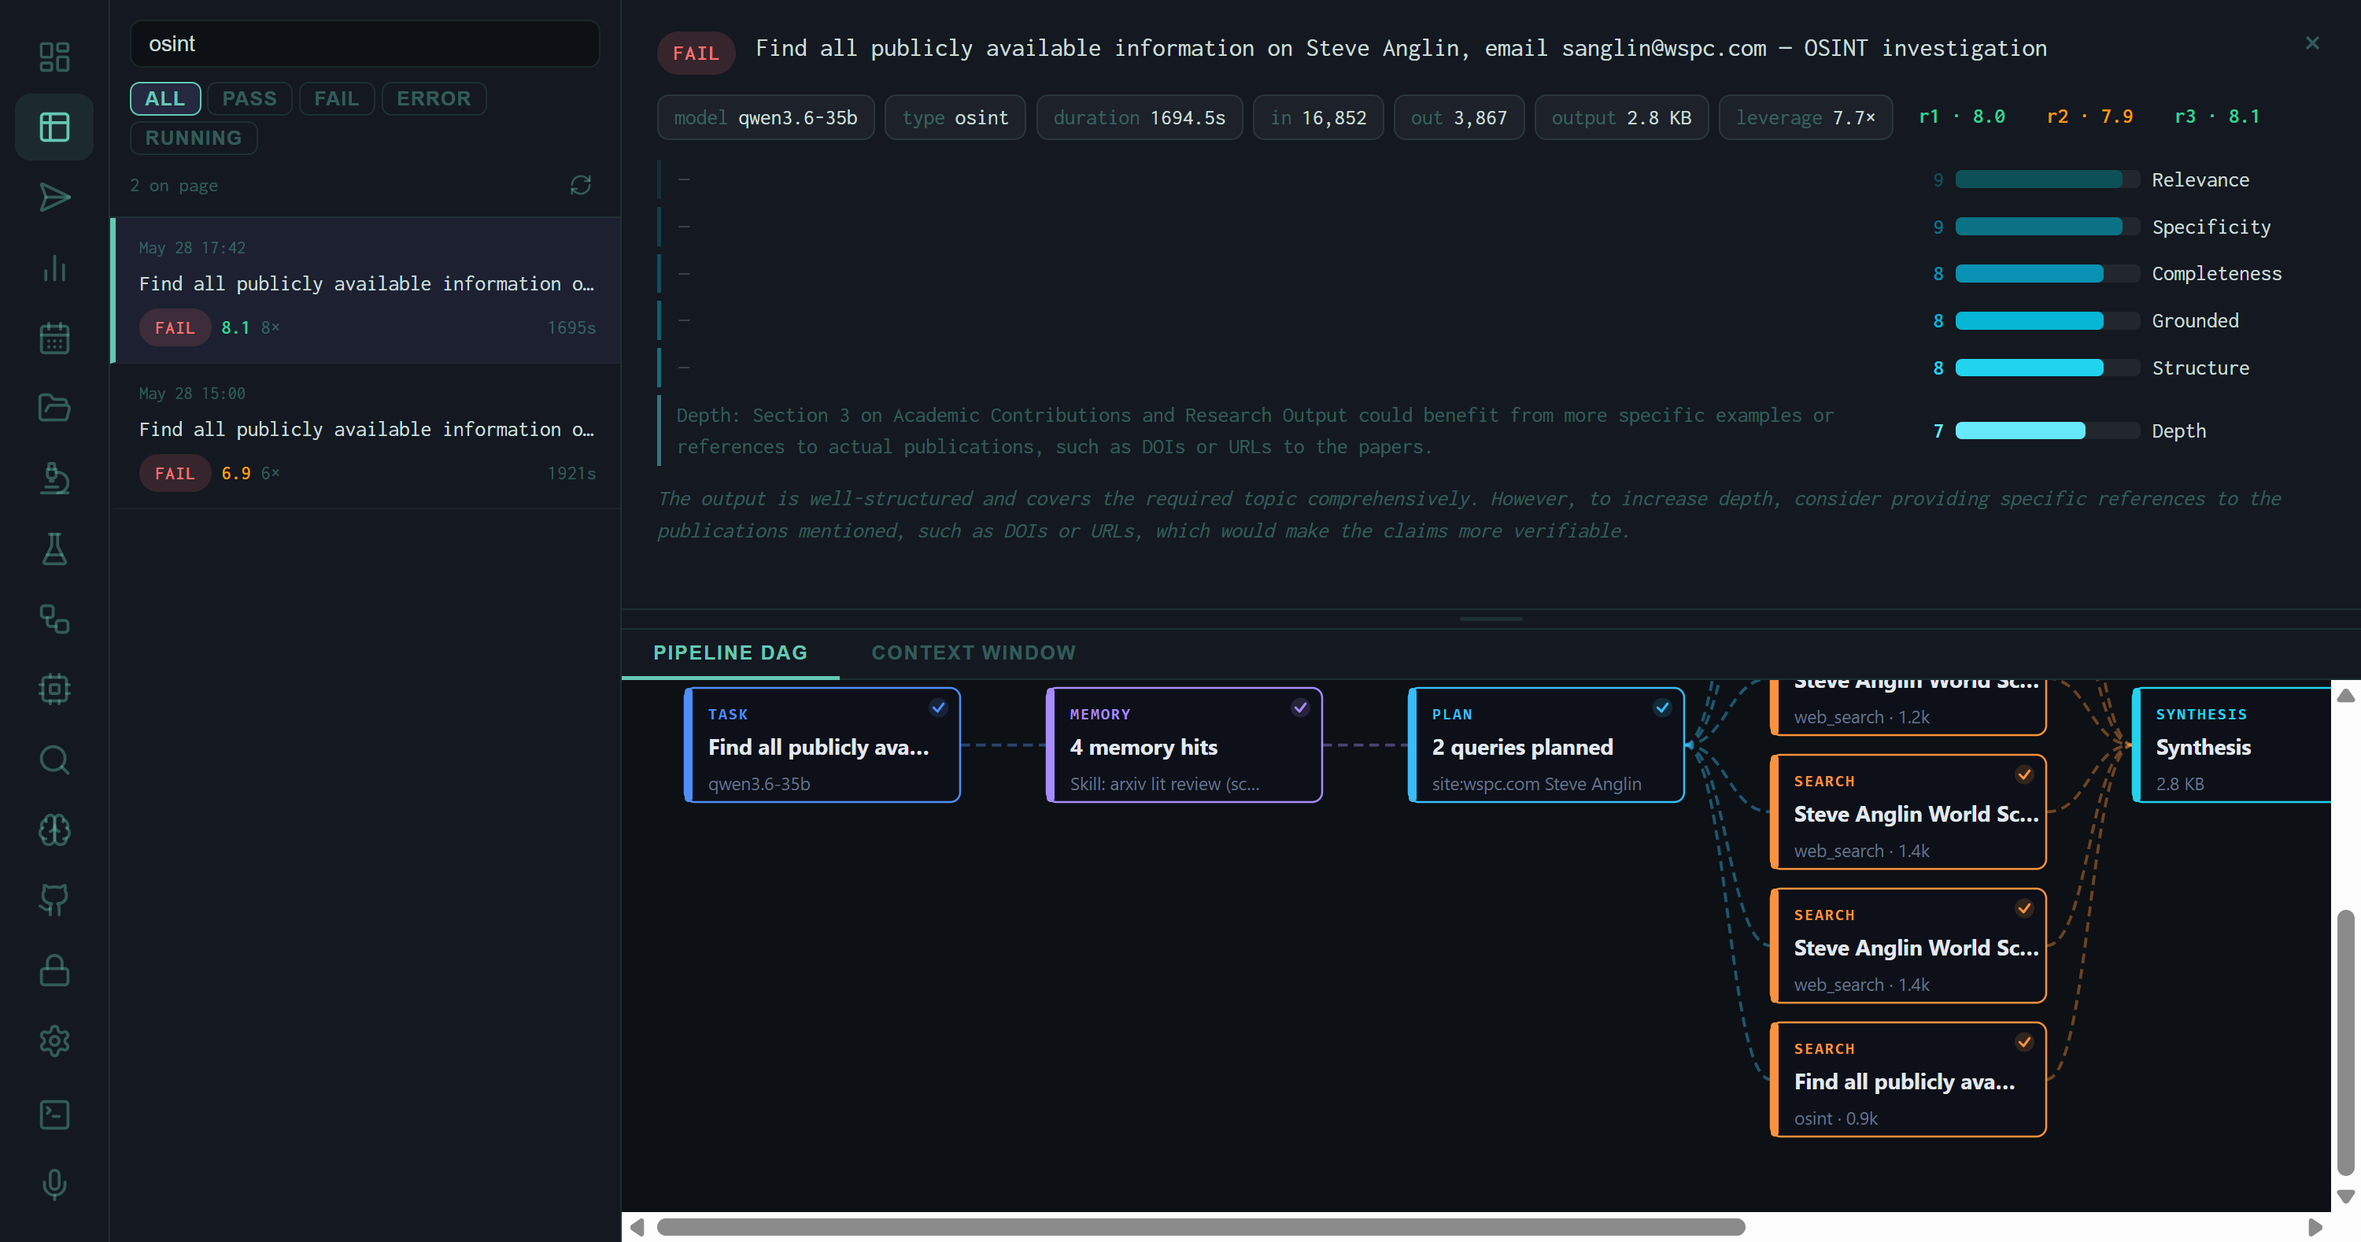Viewport: 2361px width, 1242px height.
Task: Open the padlock security icon
Action: point(54,970)
